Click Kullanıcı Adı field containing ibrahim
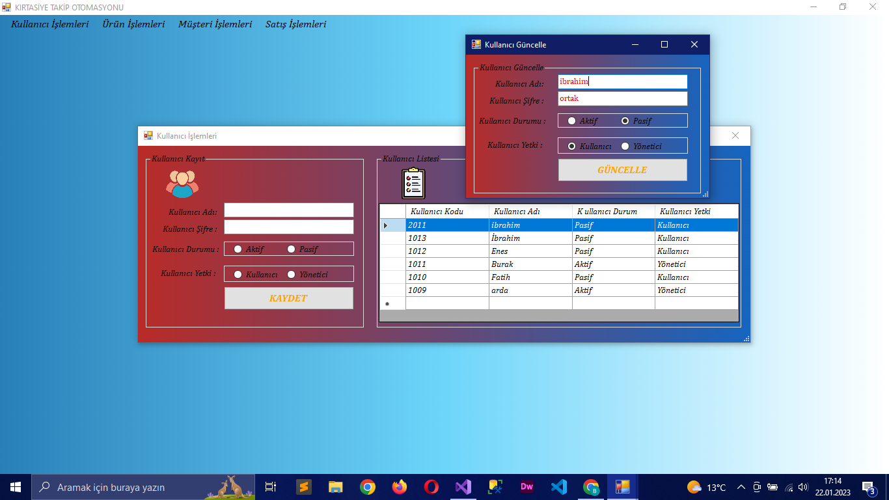889x500 pixels. pyautogui.click(x=623, y=81)
